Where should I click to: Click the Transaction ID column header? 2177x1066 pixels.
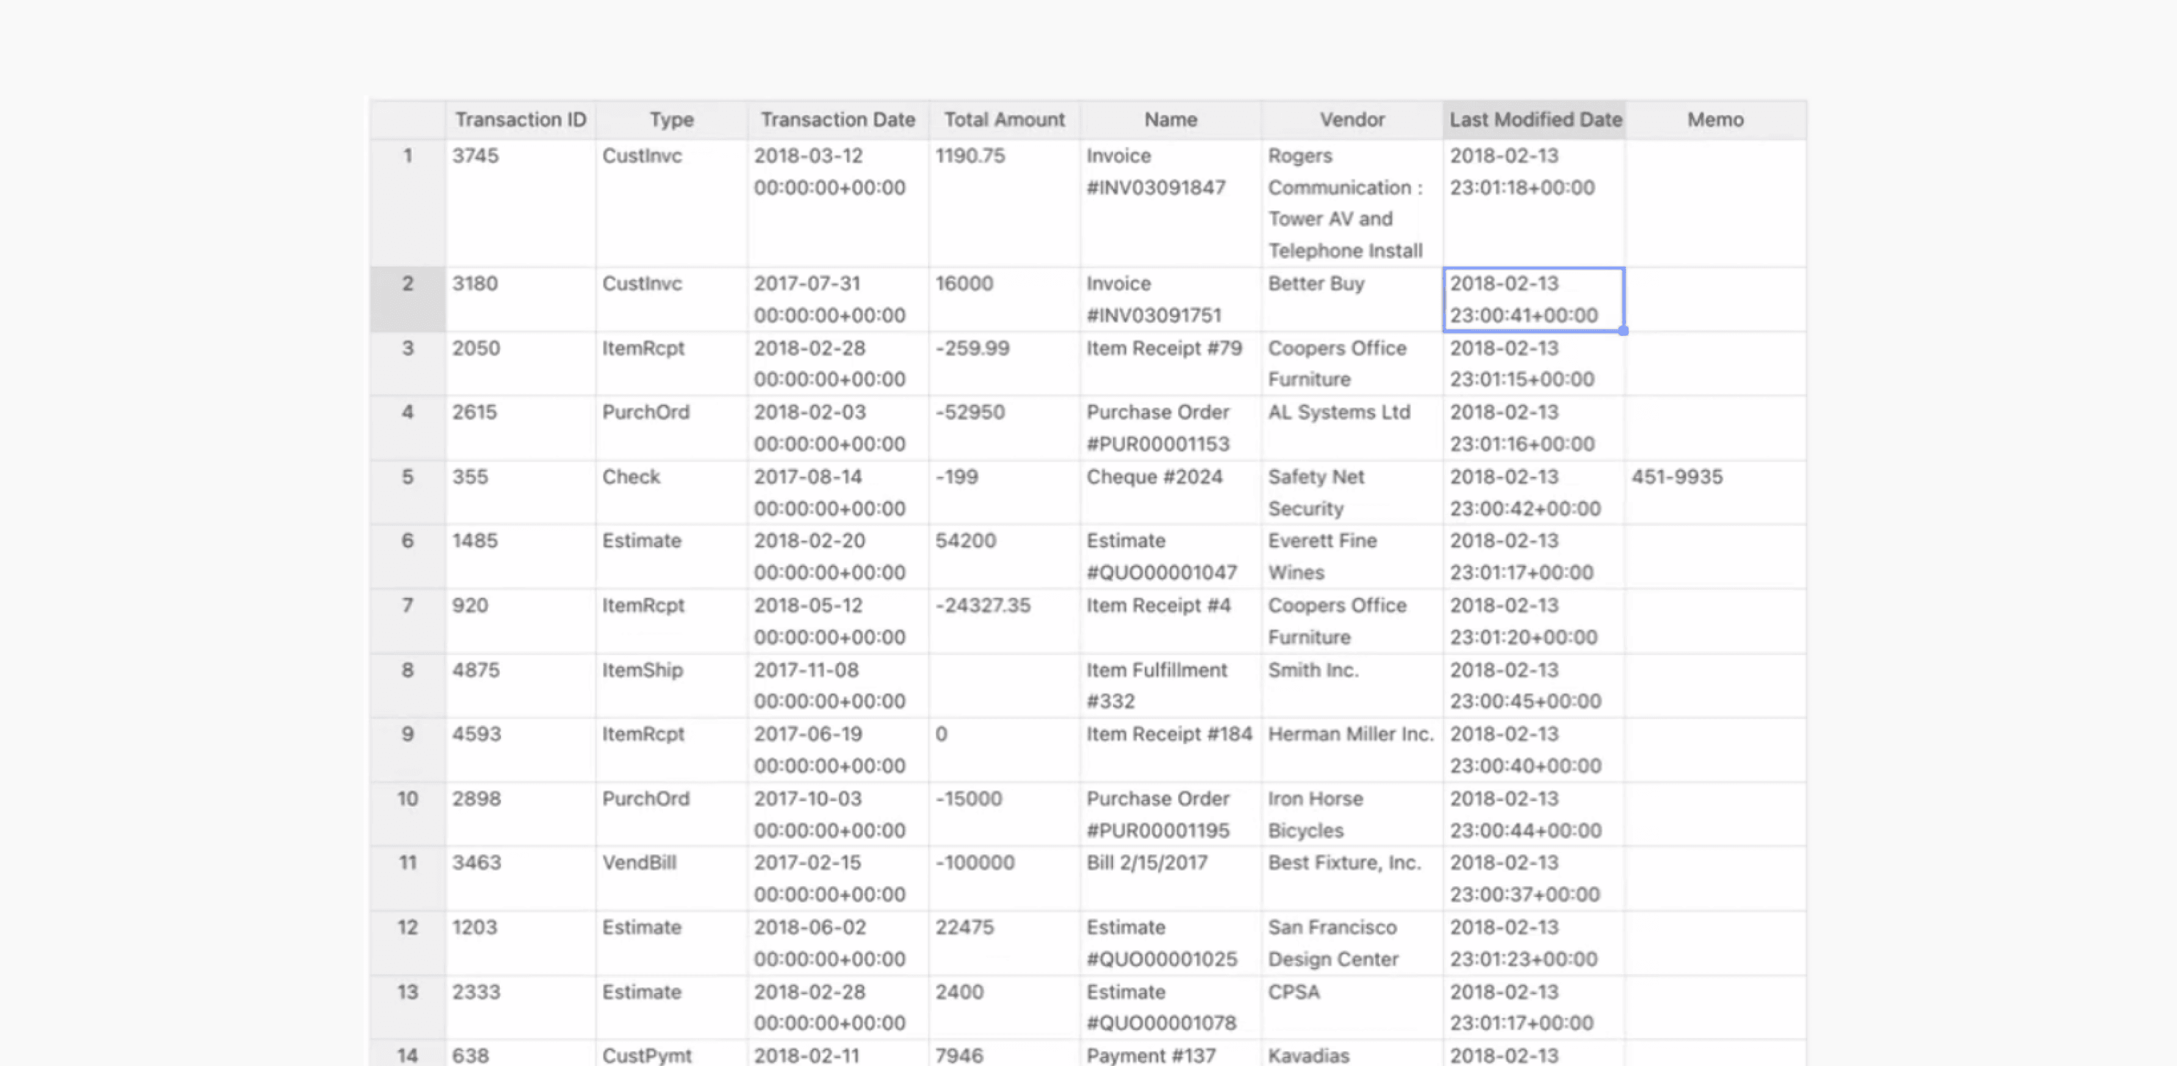[520, 120]
